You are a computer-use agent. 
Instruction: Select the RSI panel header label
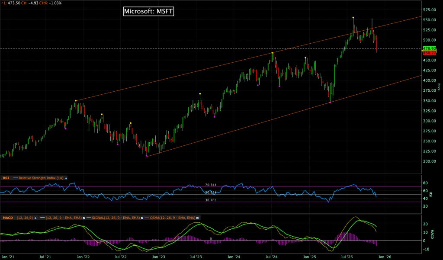6,177
